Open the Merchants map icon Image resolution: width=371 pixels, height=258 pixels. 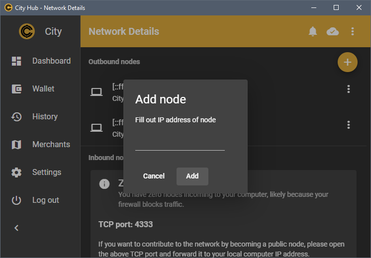click(x=16, y=145)
